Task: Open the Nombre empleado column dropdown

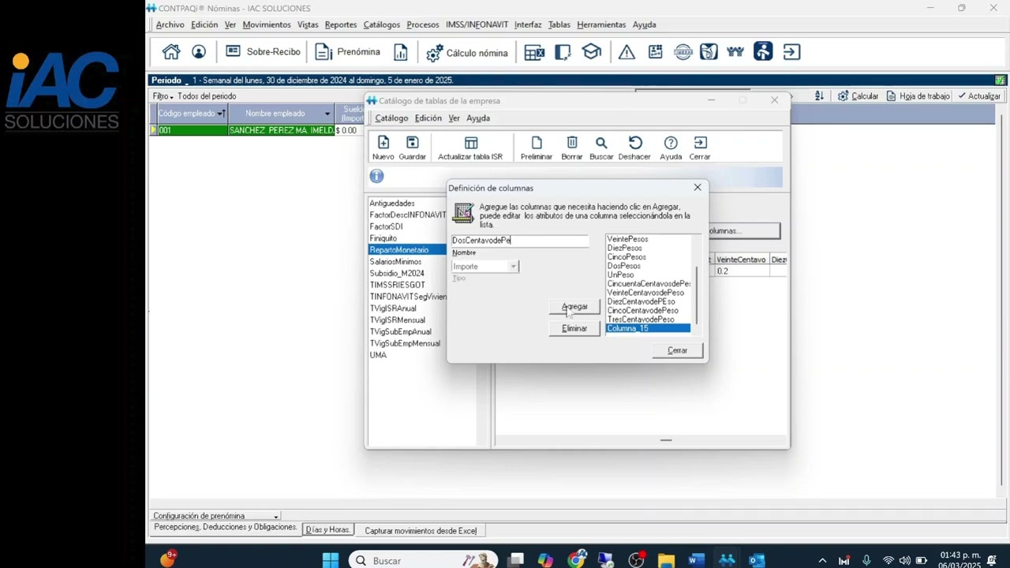Action: point(327,114)
